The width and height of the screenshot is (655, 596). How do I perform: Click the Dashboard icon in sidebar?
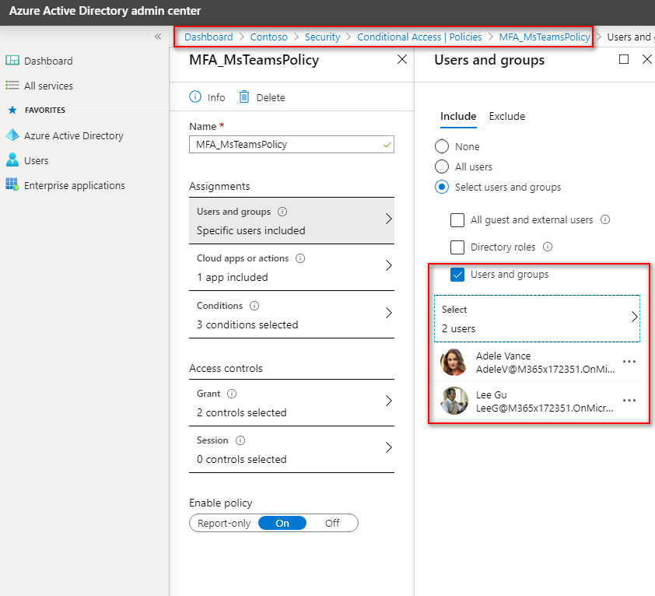[x=12, y=61]
